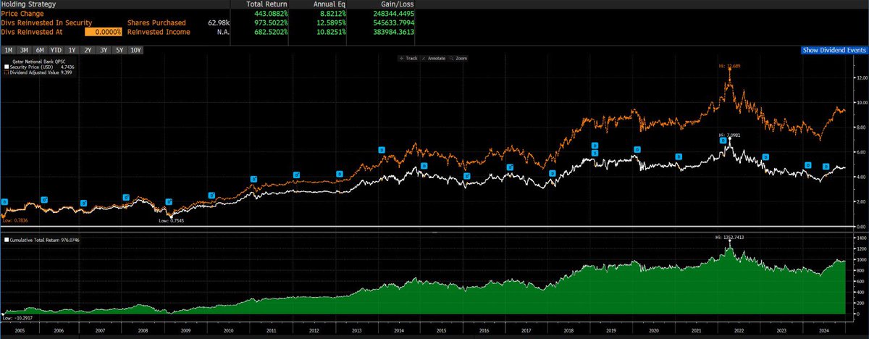Screen dimensions: 869x339
Task: Click the 2010 dividend event marker
Action: (211, 195)
